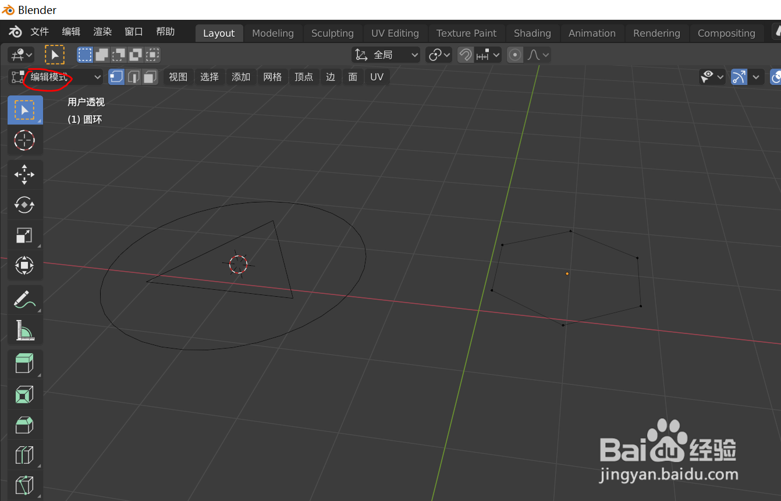The height and width of the screenshot is (501, 781).
Task: Open the 添加 menu in the viewport header
Action: point(241,76)
